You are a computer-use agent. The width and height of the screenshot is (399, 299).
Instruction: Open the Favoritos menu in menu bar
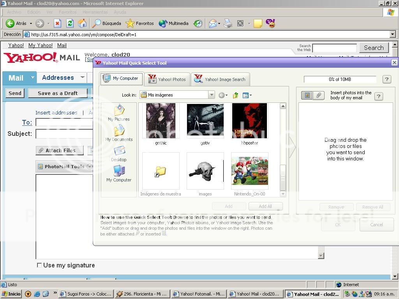tap(67, 12)
